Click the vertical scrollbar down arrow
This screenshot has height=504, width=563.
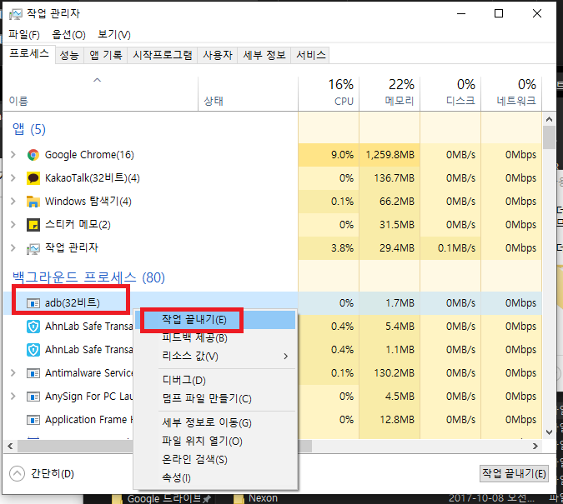click(x=549, y=432)
